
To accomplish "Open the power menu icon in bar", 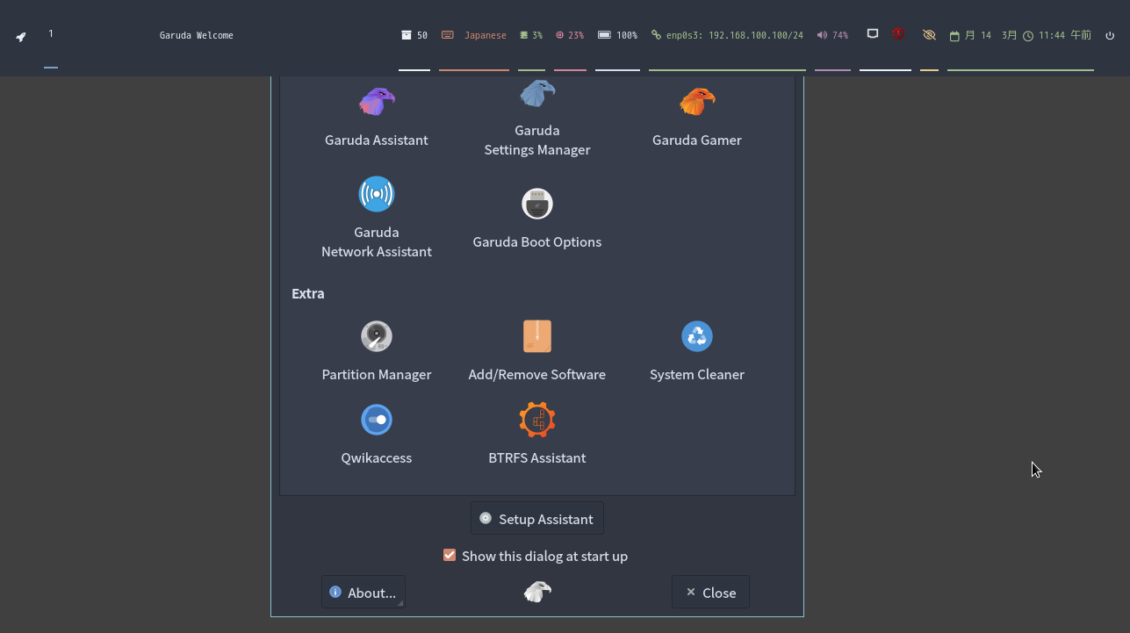I will (1110, 36).
